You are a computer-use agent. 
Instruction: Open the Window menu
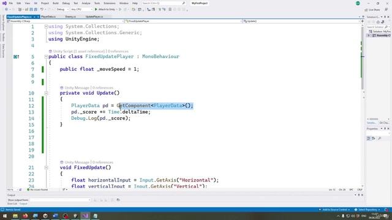tap(124, 3)
